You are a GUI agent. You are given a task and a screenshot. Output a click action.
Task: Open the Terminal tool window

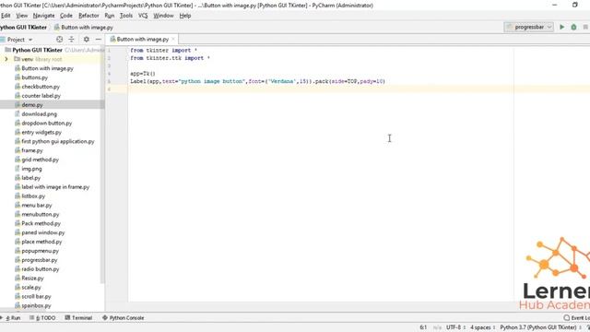tap(78, 317)
